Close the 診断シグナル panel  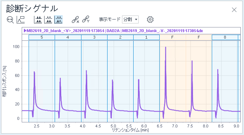point(234,10)
